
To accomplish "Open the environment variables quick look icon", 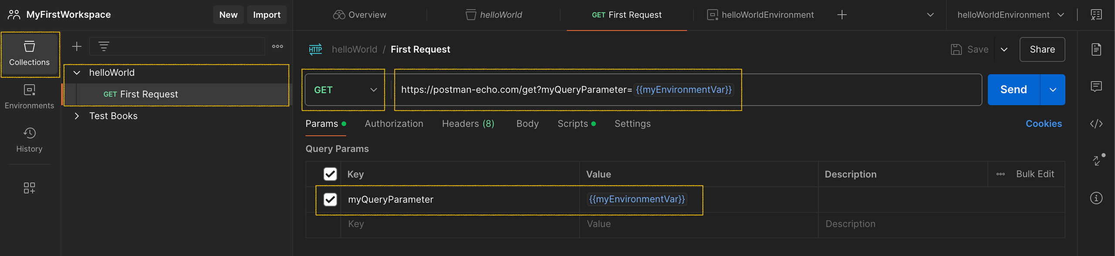I will 1096,15.
